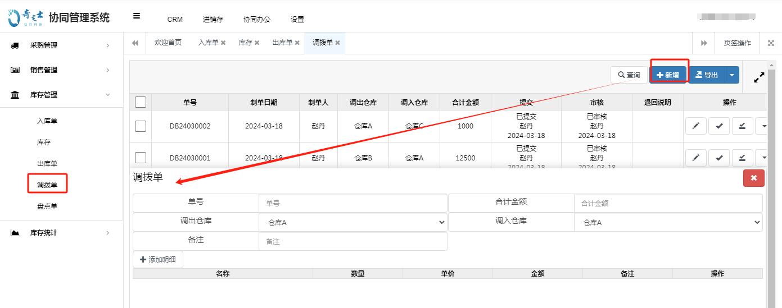The width and height of the screenshot is (782, 308).
Task: Check the box for row DB24030002
Action: 141,126
